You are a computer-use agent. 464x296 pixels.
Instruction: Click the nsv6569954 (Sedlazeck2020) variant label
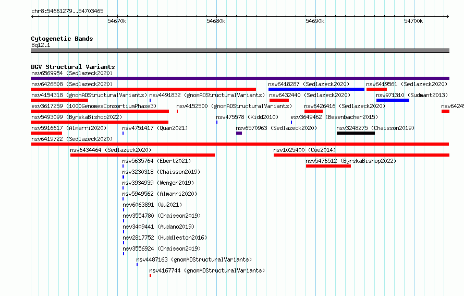pyautogui.click(x=72, y=73)
